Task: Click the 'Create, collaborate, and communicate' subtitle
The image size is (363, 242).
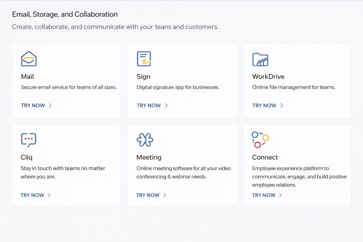Action: [115, 27]
